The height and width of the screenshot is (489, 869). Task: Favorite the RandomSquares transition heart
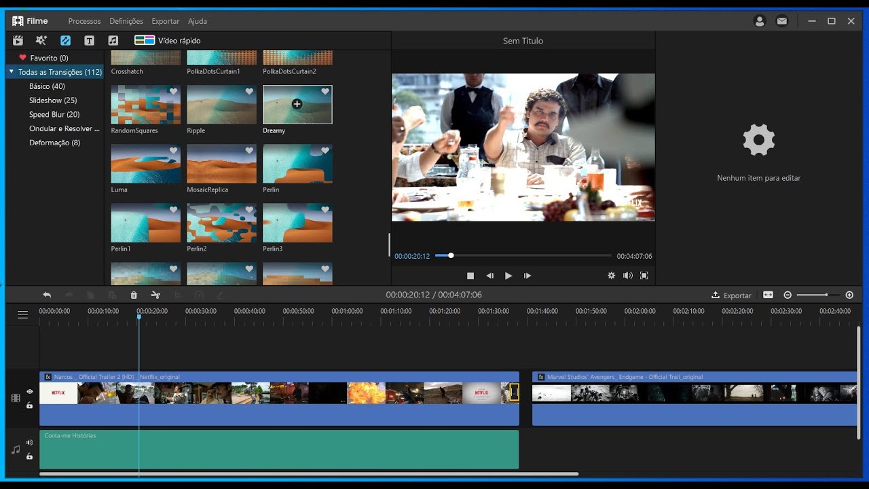pos(173,92)
